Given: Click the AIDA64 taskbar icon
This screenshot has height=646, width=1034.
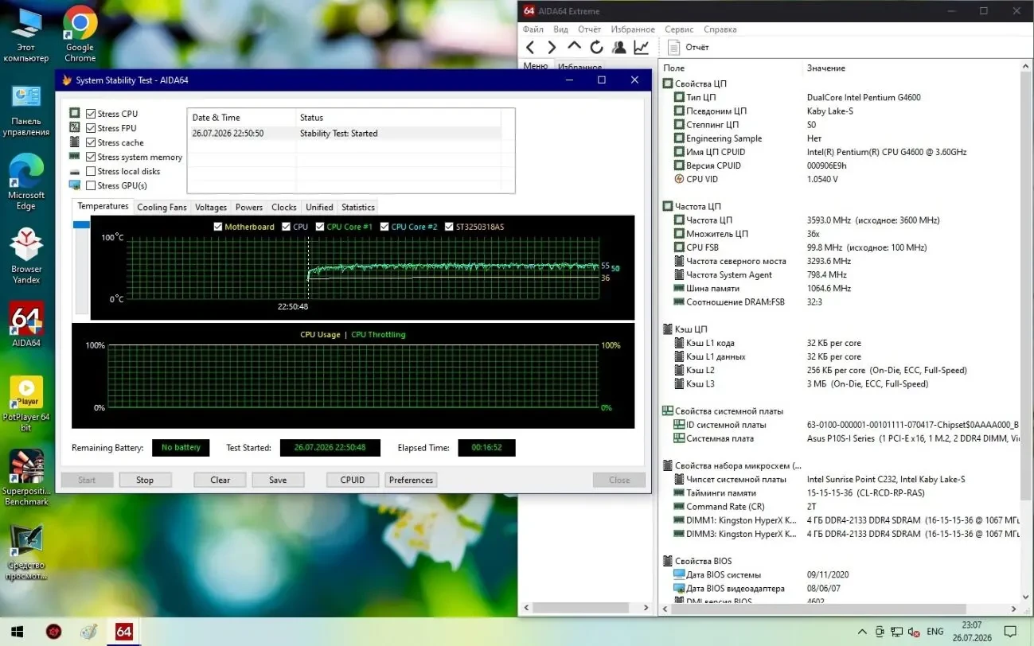Looking at the screenshot, I should (x=123, y=632).
